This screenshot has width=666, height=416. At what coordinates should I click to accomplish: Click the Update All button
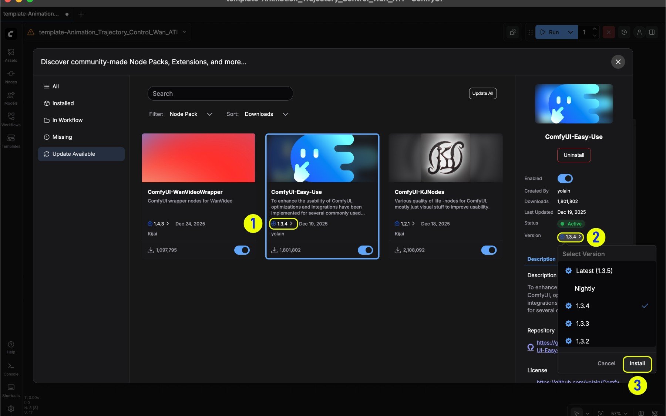(x=482, y=94)
